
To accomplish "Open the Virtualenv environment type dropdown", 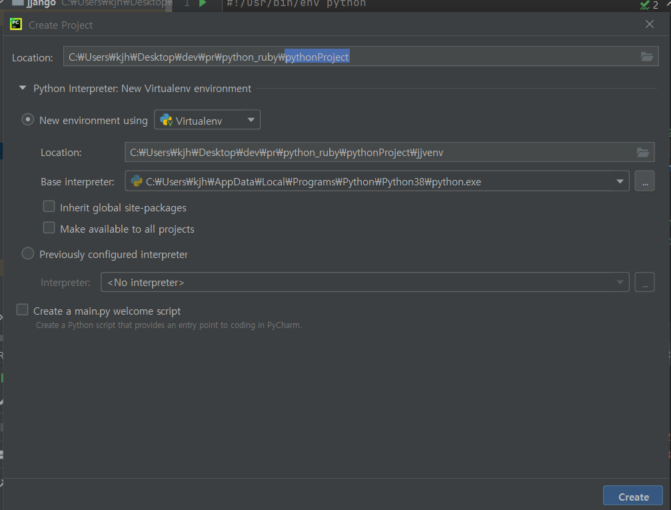I will (207, 120).
